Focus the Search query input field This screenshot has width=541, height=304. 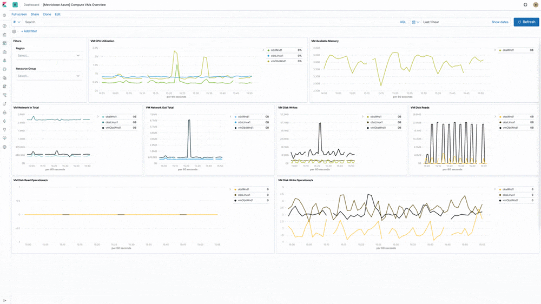(x=210, y=22)
